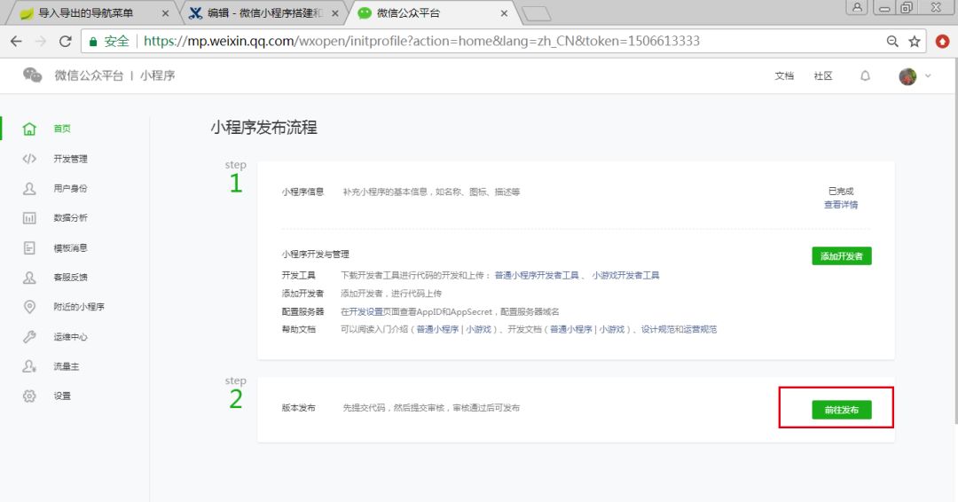Select 流量主 in sidebar
Viewport: 958px width, 502px height.
tap(66, 366)
